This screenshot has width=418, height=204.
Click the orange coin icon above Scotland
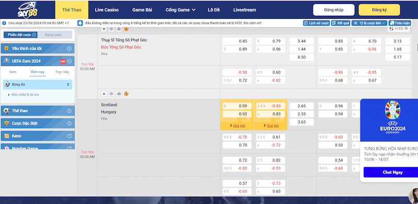pyautogui.click(x=126, y=94)
